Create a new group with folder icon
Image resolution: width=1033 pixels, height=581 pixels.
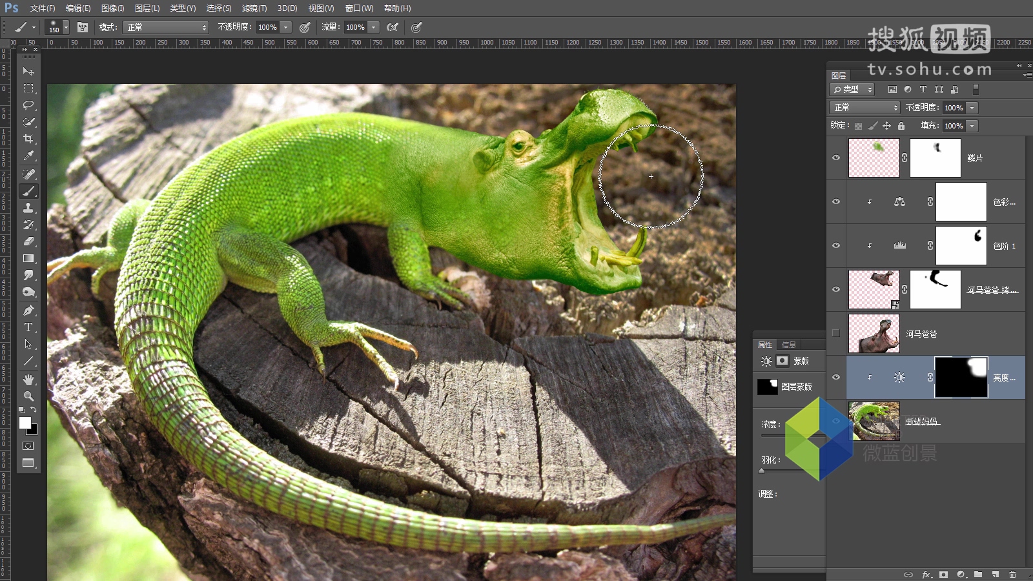click(x=978, y=574)
